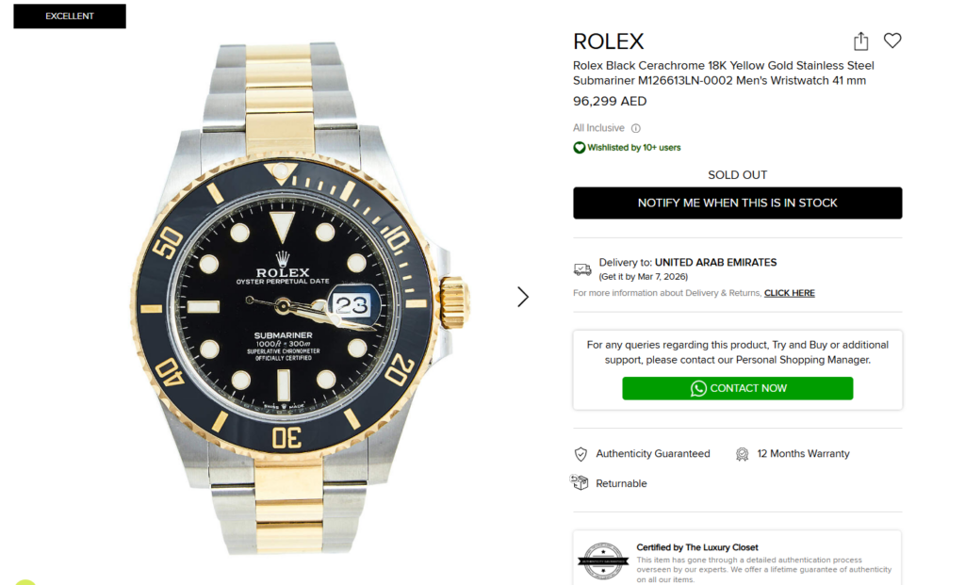Open the CLICK HERE delivery and returns link
965x585 pixels.
click(x=789, y=293)
